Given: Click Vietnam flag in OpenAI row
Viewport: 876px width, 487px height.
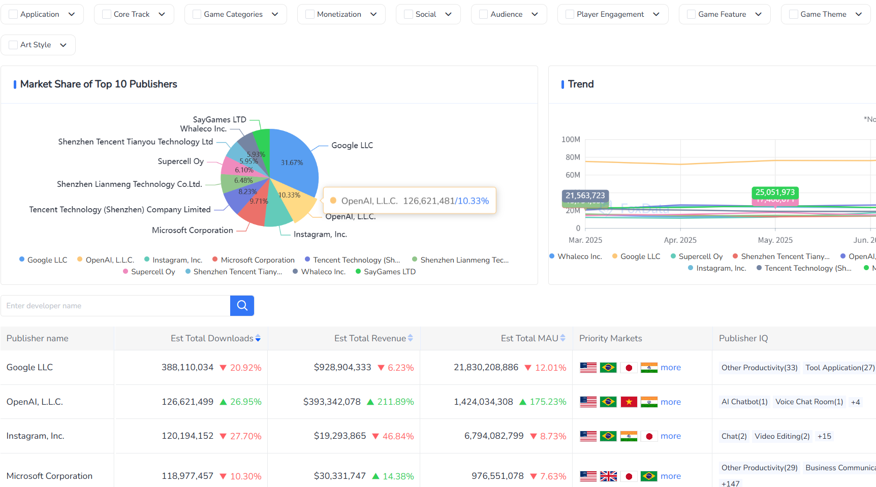Looking at the screenshot, I should click(629, 402).
